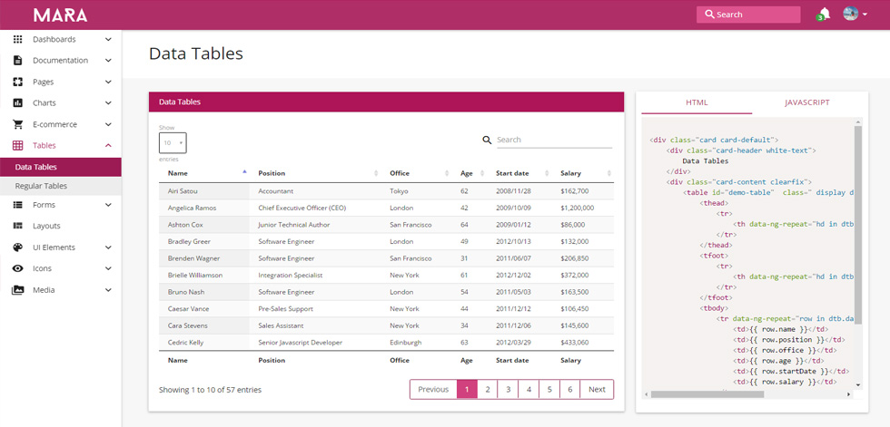Viewport: 890px width, 427px height.
Task: Switch to the JAVASCRIPT tab
Action: [x=807, y=102]
